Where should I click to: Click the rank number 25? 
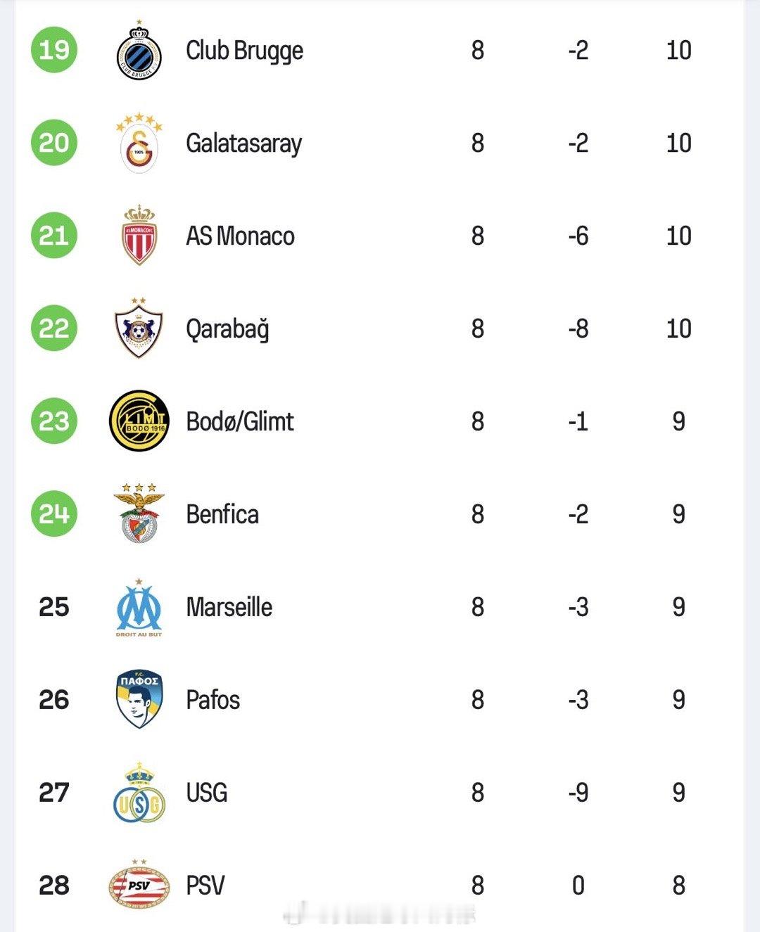point(54,607)
